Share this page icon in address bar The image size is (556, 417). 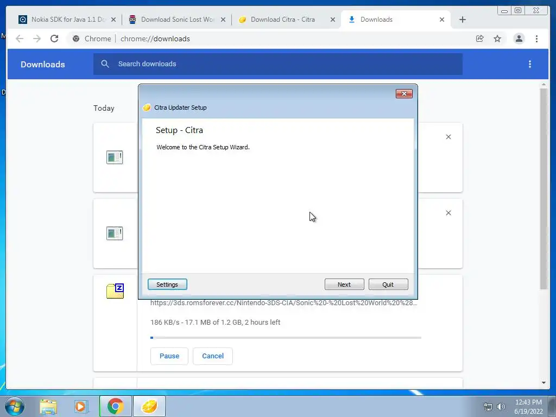tap(480, 39)
